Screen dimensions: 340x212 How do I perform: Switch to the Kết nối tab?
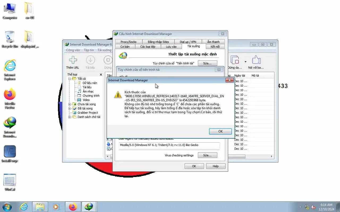pos(215,47)
